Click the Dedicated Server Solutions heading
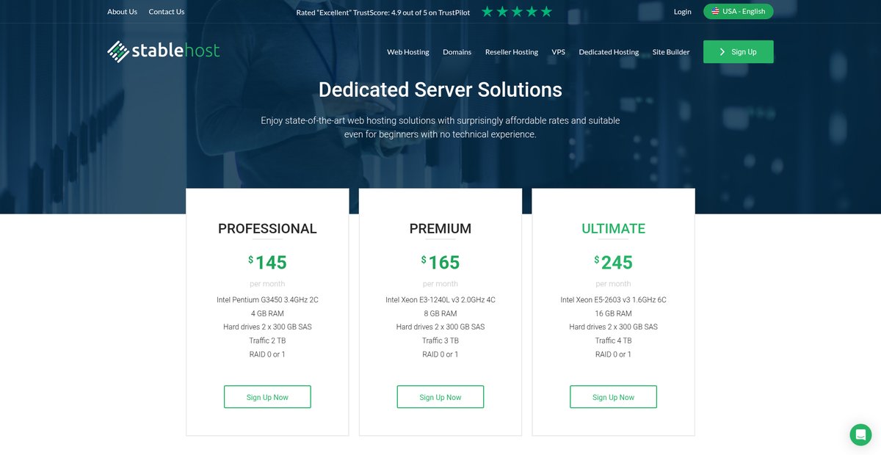Viewport: 881px width, 455px height. pyautogui.click(x=440, y=90)
